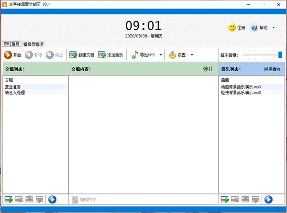Switch to the 播音员管理 tab

pos(33,44)
